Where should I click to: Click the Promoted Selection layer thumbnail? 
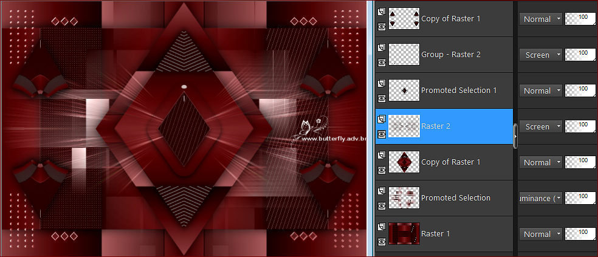point(404,198)
